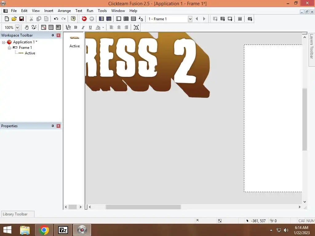Viewport: 315px width, 236px height.
Task: Open the zoom level dropdown
Action: pos(17,27)
